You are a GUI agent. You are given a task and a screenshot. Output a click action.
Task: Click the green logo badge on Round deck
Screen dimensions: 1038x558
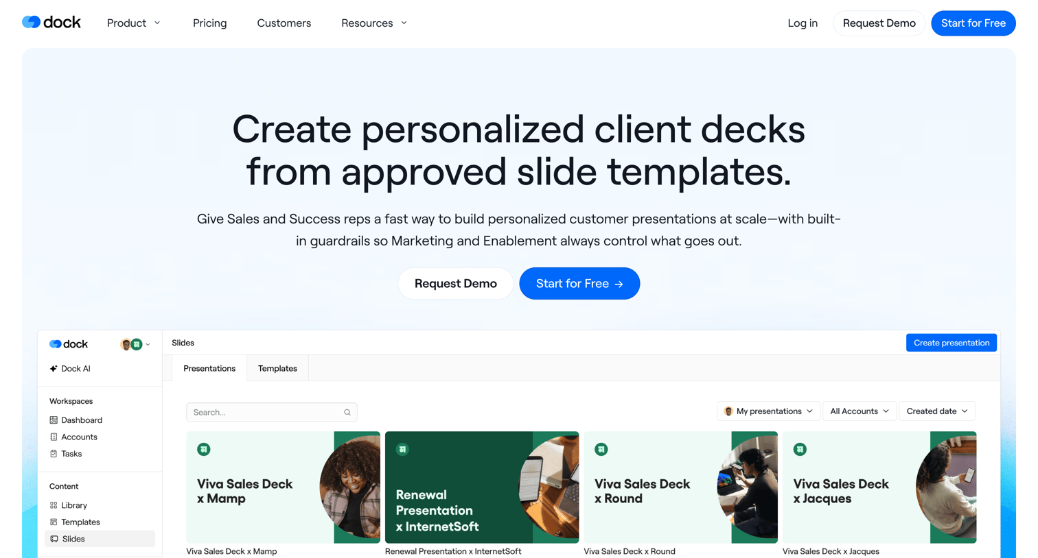click(x=601, y=450)
